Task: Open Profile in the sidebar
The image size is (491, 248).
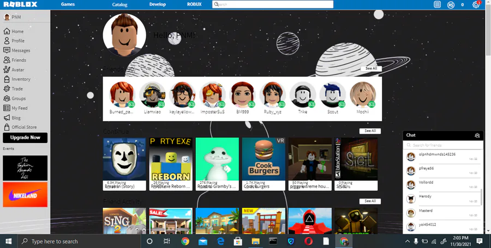Action: (14, 41)
